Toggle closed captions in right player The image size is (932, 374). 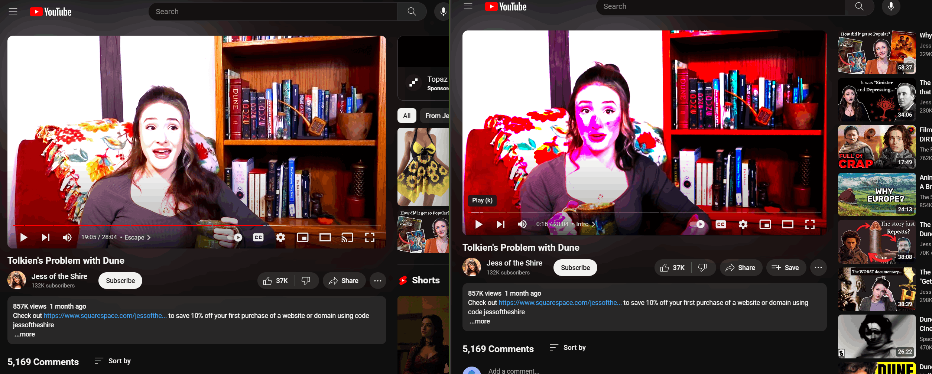[x=721, y=224]
